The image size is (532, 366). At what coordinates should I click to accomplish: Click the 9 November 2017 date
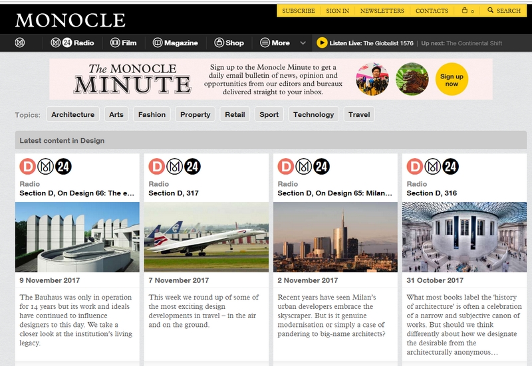(x=49, y=280)
